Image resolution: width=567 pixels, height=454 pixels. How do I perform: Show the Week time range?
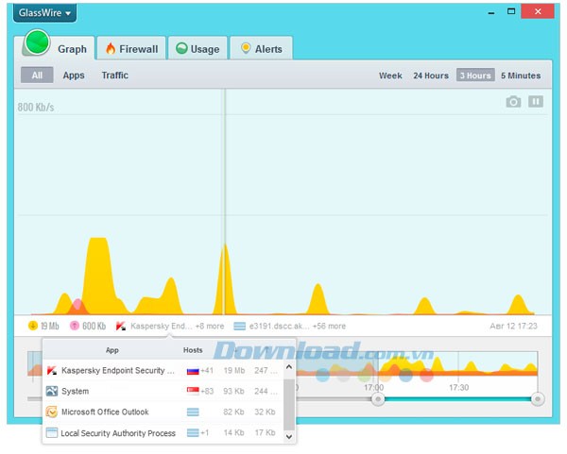pos(390,76)
